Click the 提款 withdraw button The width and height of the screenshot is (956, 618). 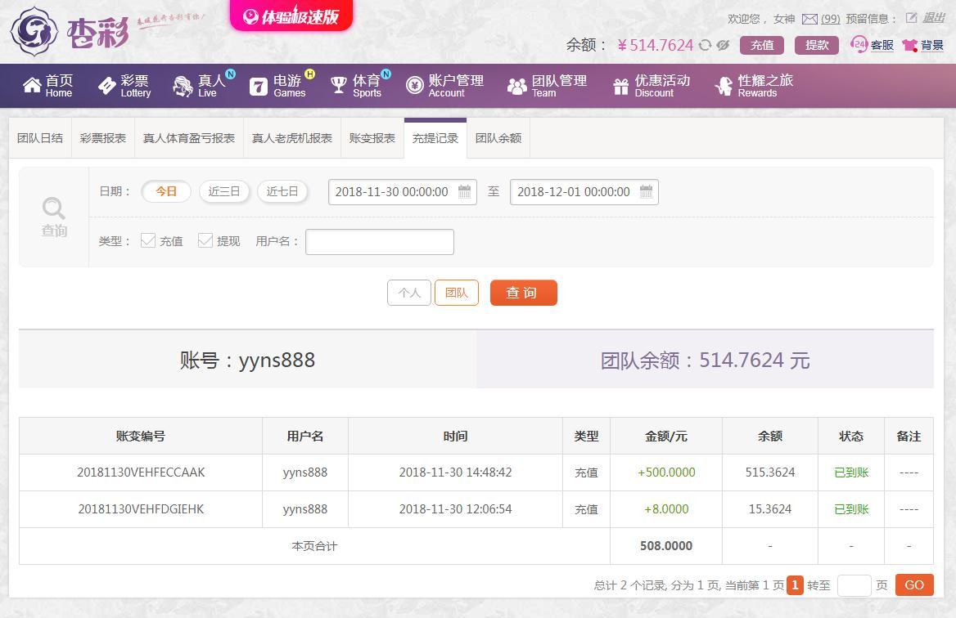pos(817,45)
